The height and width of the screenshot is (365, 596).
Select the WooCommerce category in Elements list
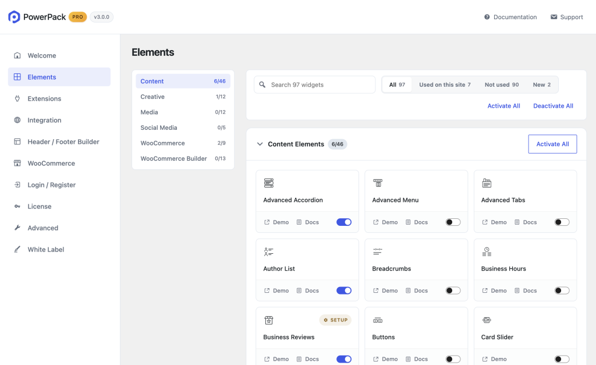coord(183,143)
